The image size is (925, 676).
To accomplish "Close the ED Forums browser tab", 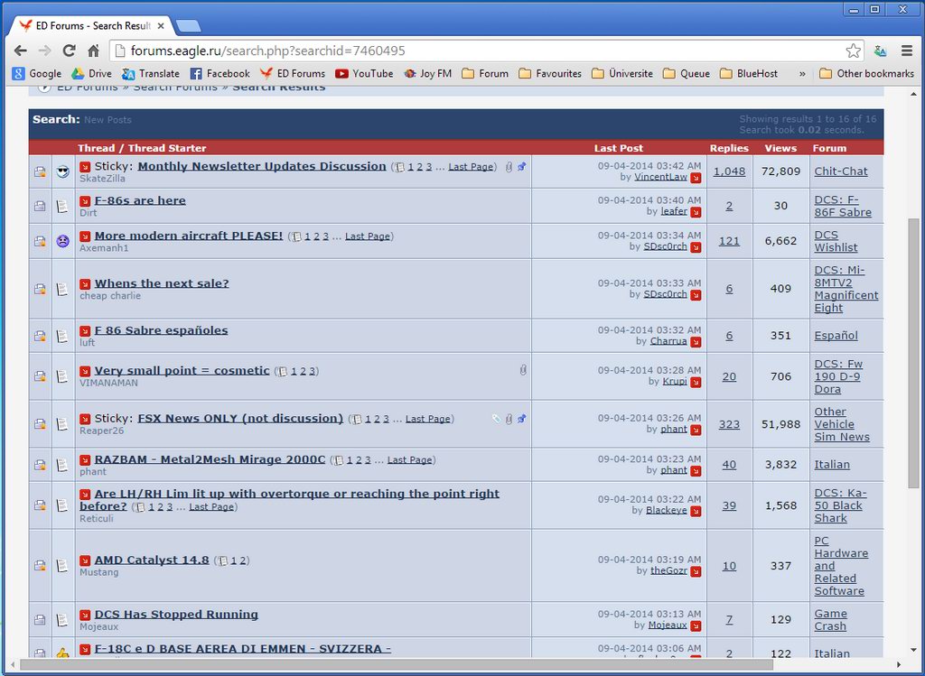I will coord(161,26).
